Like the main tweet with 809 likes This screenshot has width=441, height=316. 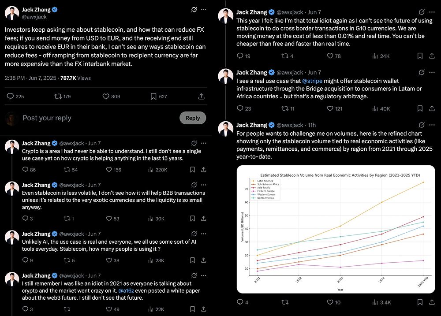click(106, 96)
